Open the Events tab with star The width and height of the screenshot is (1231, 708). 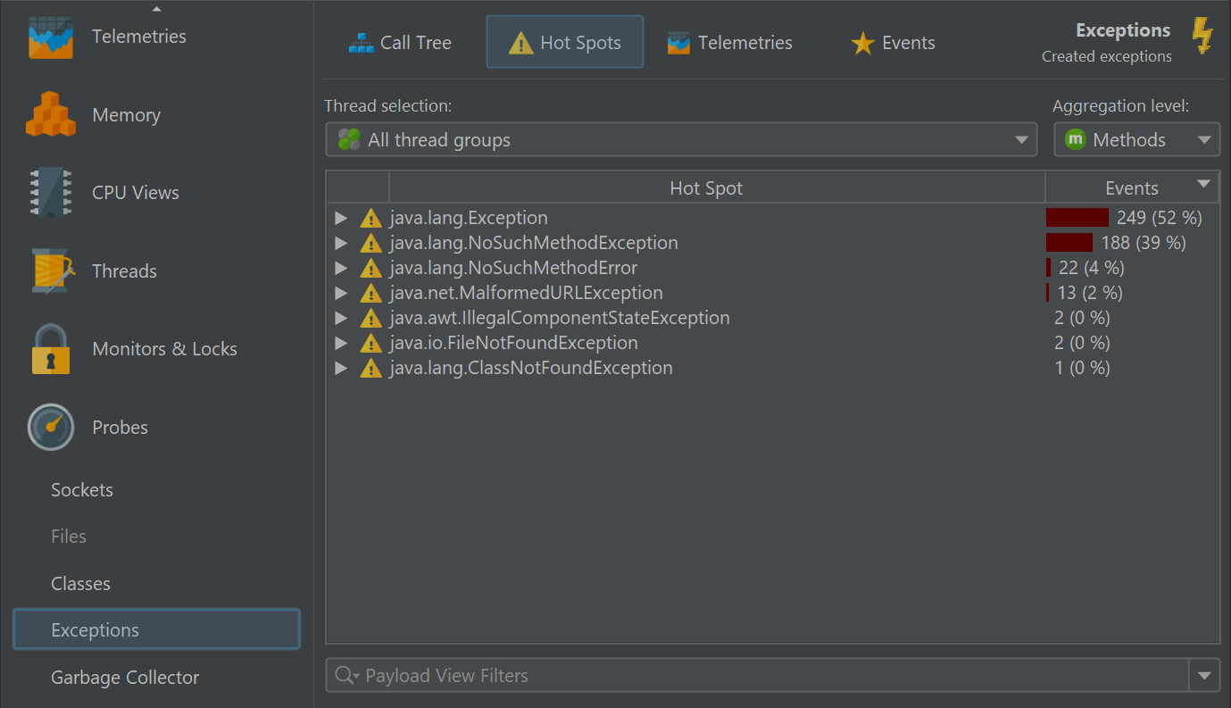pyautogui.click(x=893, y=43)
